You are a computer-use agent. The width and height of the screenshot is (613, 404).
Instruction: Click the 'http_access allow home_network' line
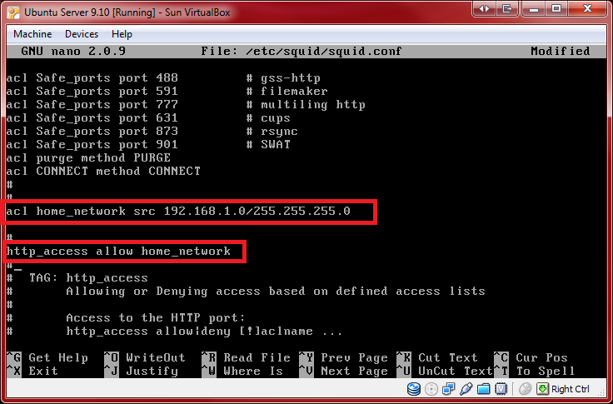pyautogui.click(x=118, y=251)
